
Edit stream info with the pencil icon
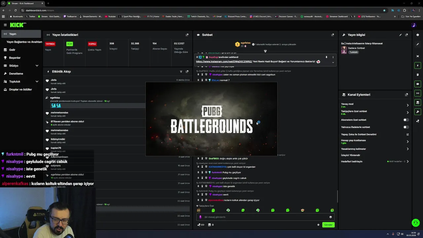(401, 35)
